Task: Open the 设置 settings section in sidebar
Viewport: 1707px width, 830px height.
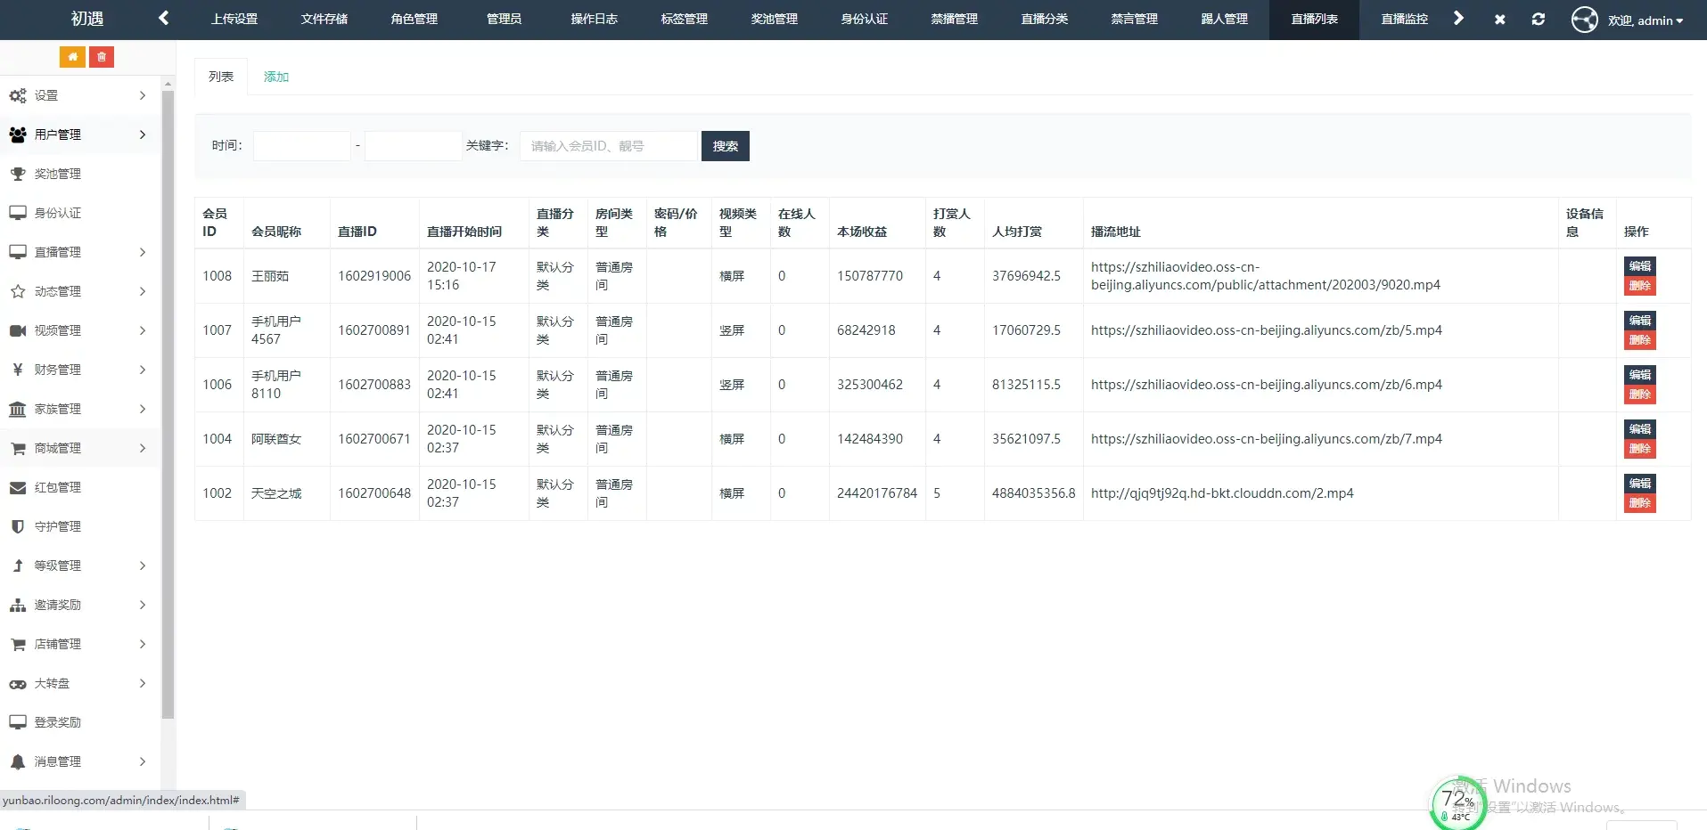Action: point(46,95)
